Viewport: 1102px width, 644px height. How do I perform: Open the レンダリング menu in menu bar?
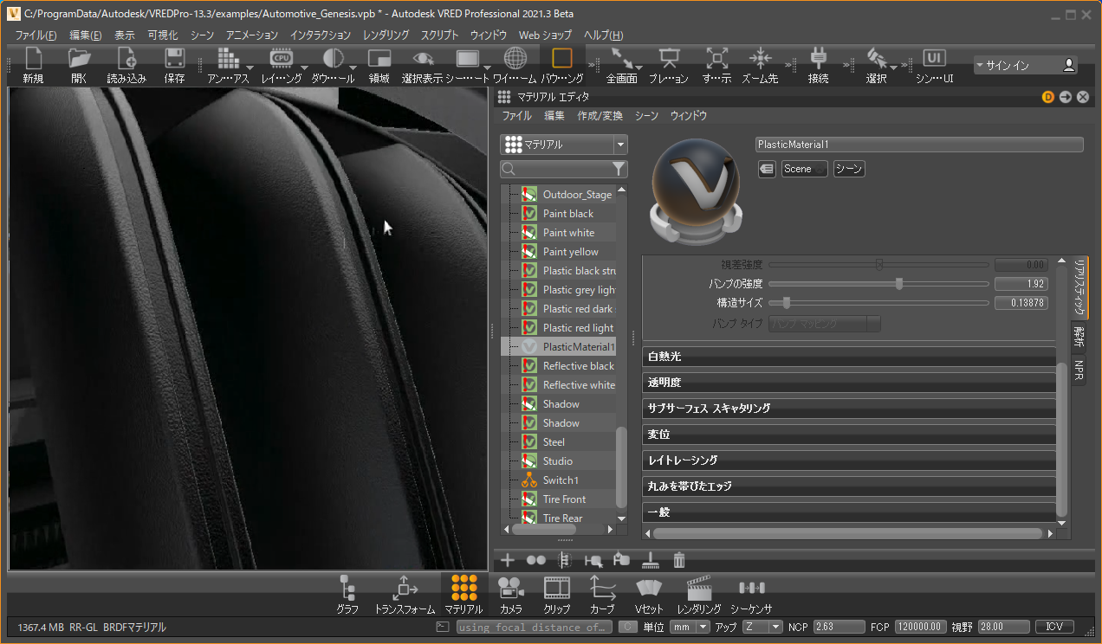[386, 35]
